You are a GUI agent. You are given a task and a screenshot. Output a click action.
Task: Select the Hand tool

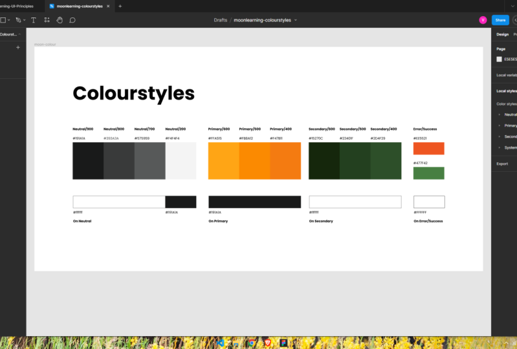coord(60,20)
